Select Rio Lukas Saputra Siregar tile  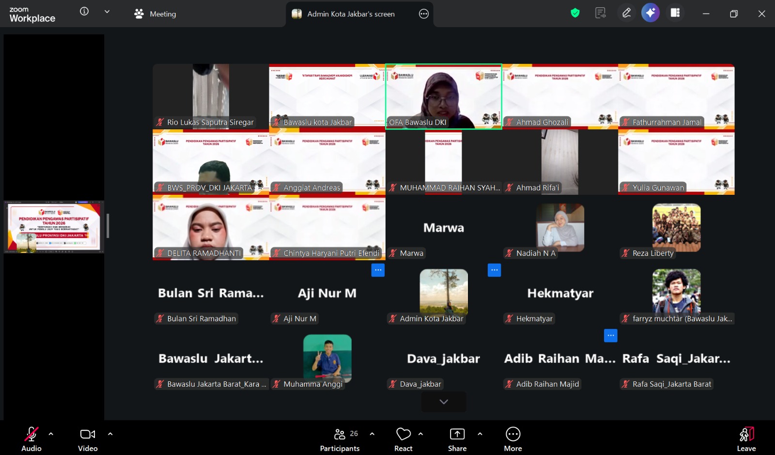(x=211, y=96)
